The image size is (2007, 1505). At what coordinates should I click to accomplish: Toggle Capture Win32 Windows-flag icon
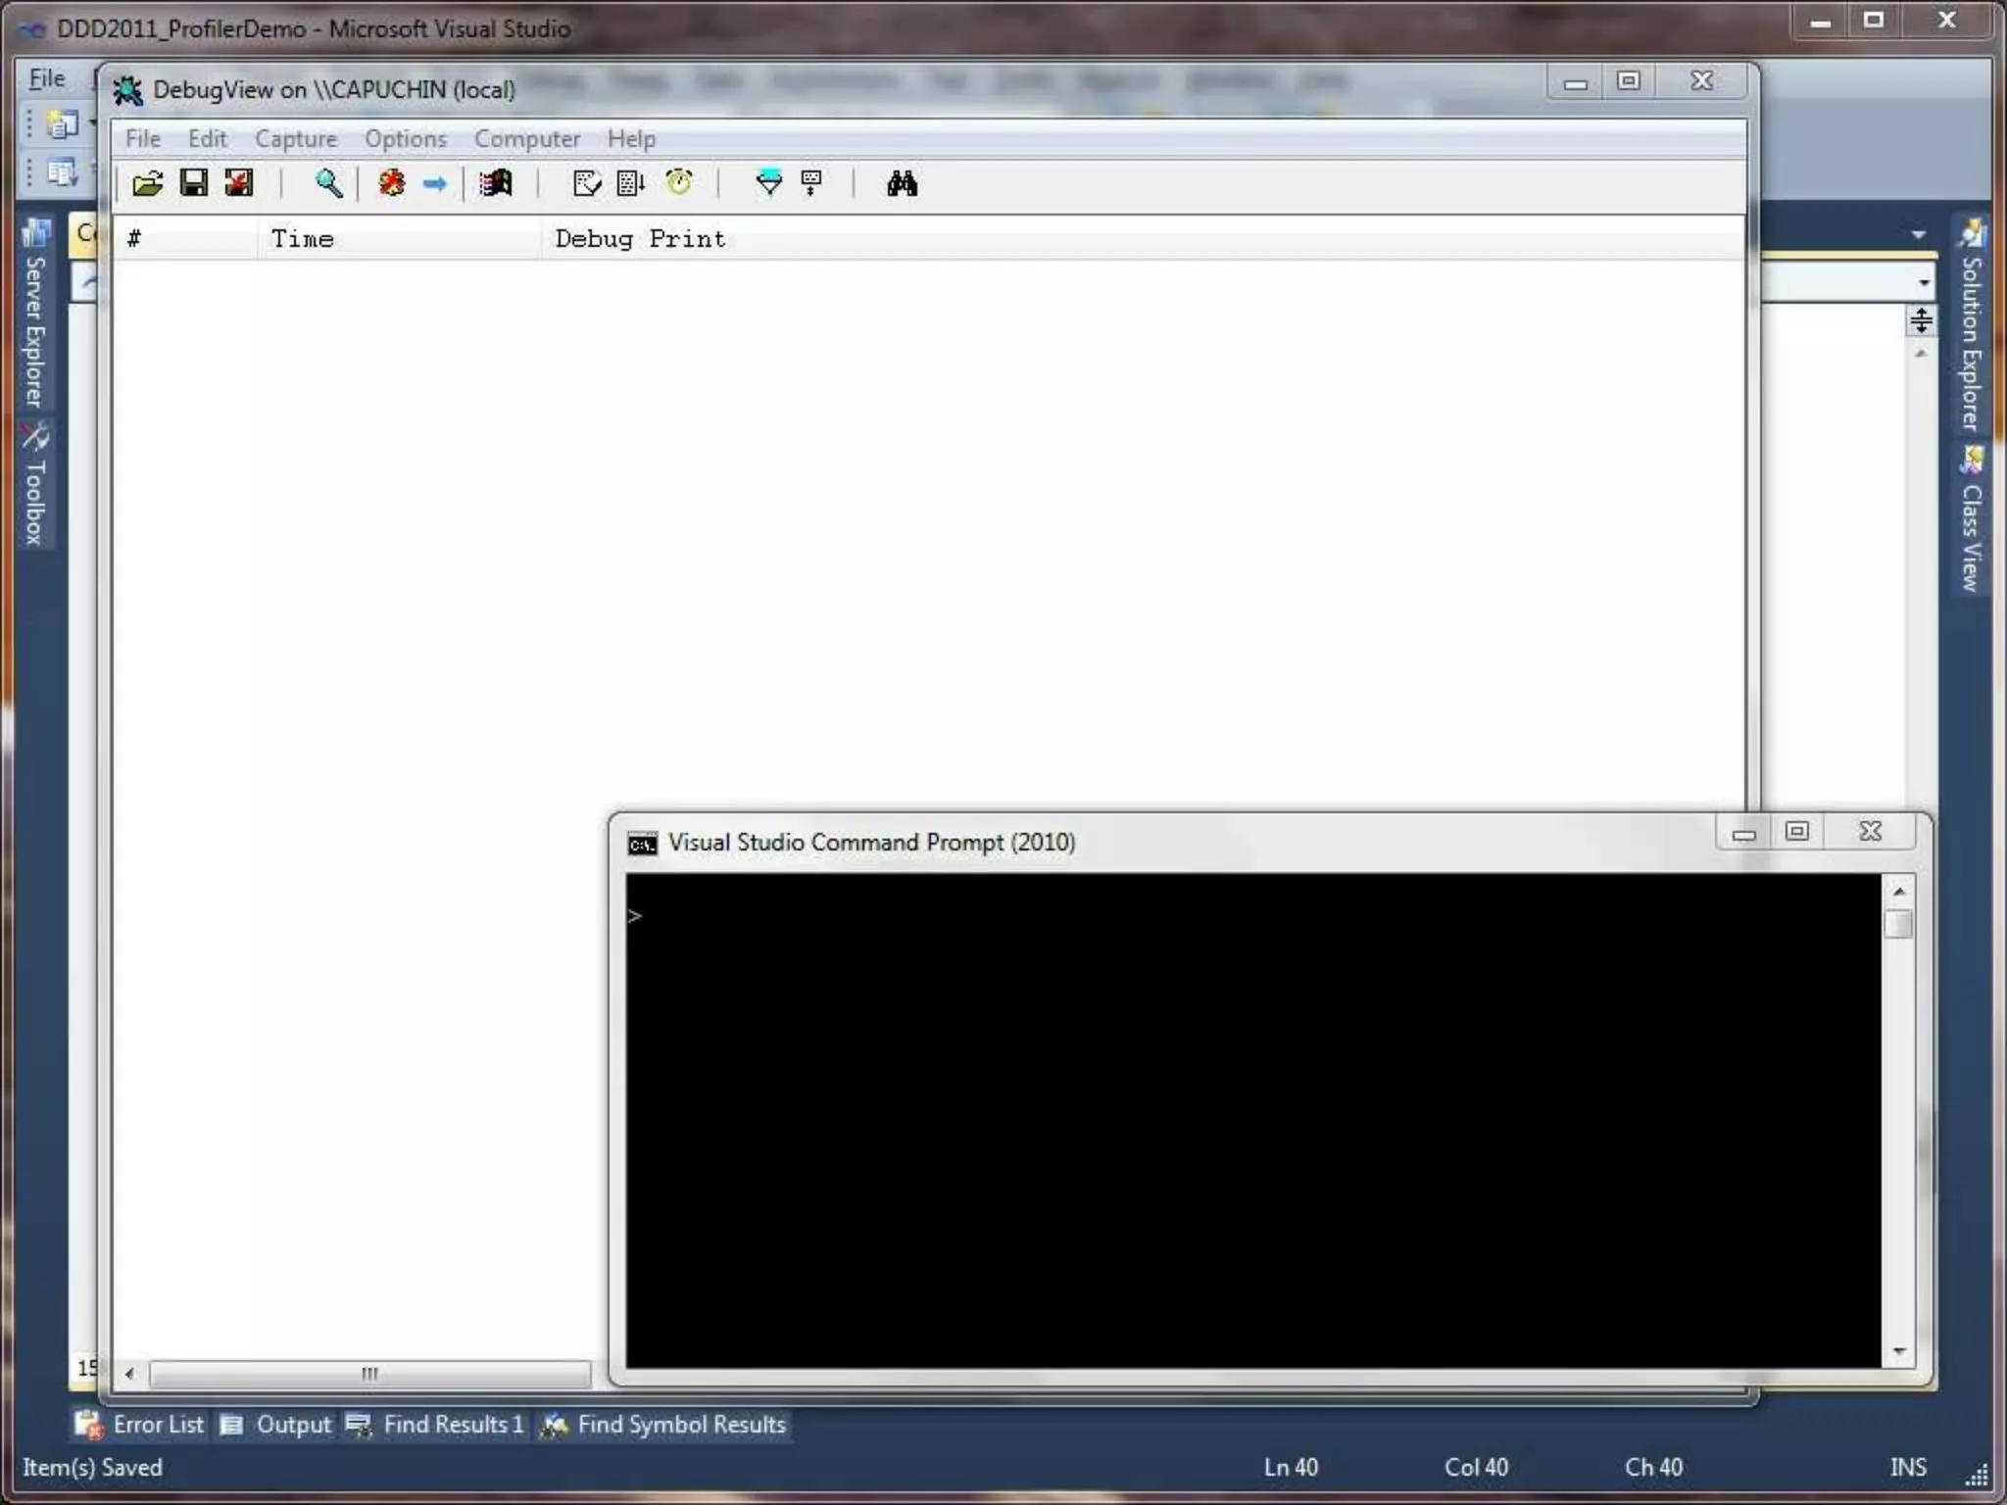496,183
